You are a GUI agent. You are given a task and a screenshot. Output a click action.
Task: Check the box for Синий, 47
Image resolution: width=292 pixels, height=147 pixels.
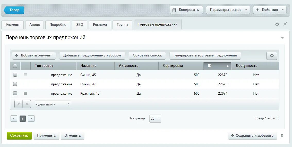click(15, 84)
